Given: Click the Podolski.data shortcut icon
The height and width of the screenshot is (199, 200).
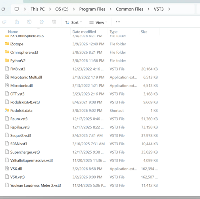Looking at the screenshot, I should [x=7, y=110].
